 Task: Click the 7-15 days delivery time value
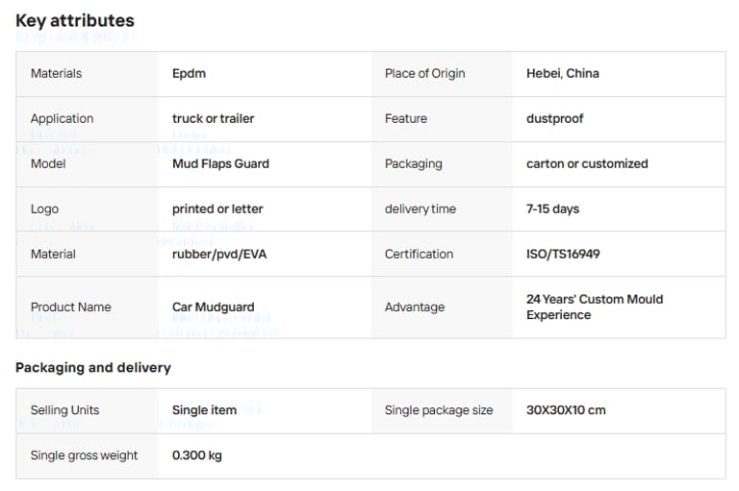552,209
